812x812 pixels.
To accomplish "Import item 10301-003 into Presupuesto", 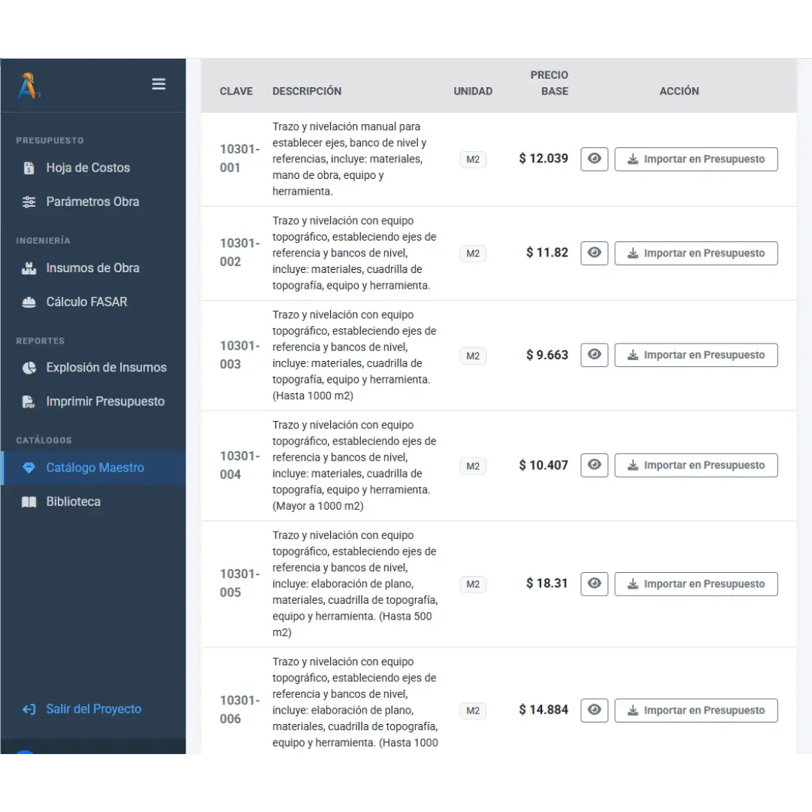I will click(x=696, y=355).
